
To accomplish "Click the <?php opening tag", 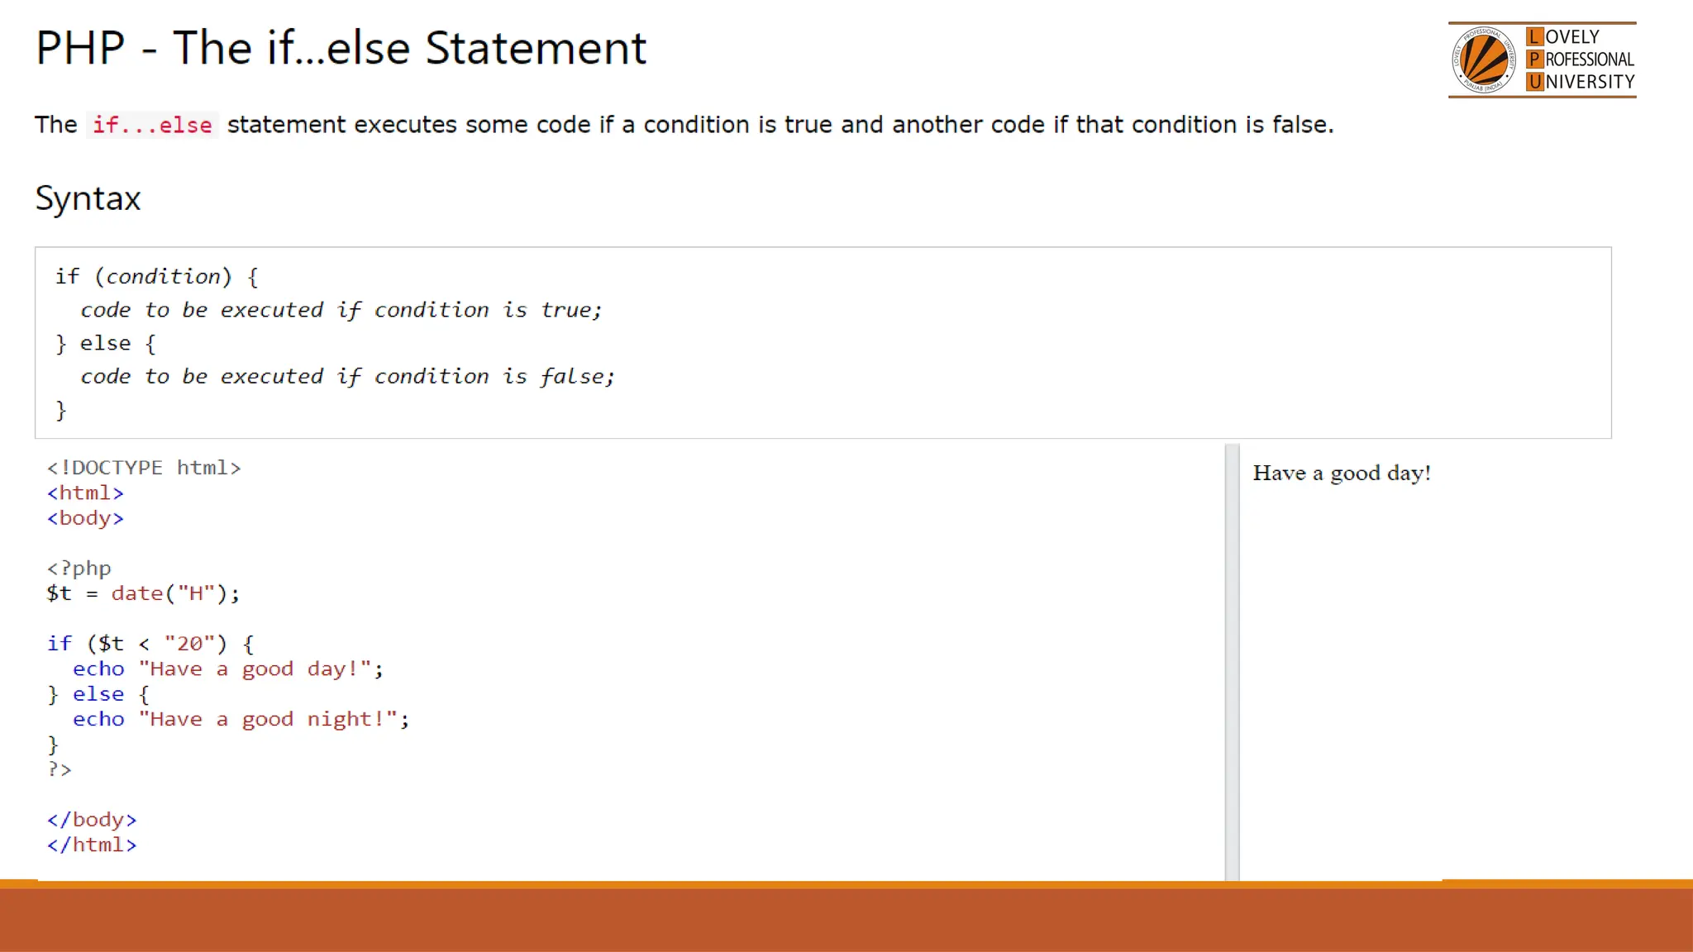I will [79, 569].
